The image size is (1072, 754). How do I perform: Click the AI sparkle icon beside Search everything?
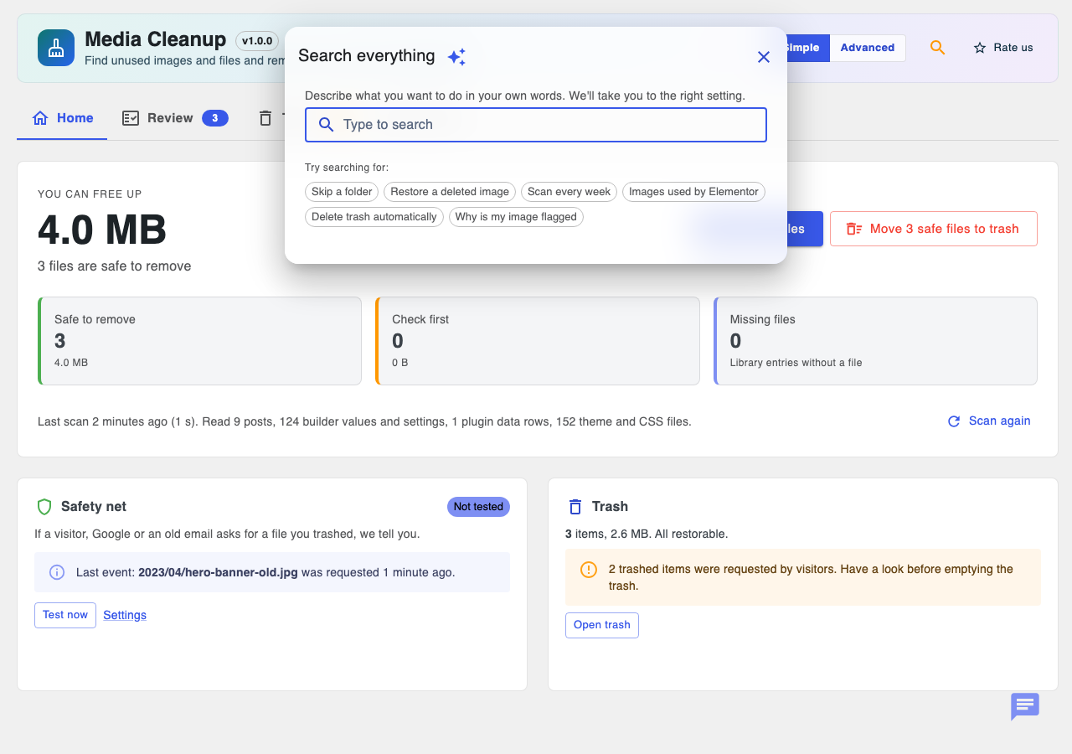(456, 57)
